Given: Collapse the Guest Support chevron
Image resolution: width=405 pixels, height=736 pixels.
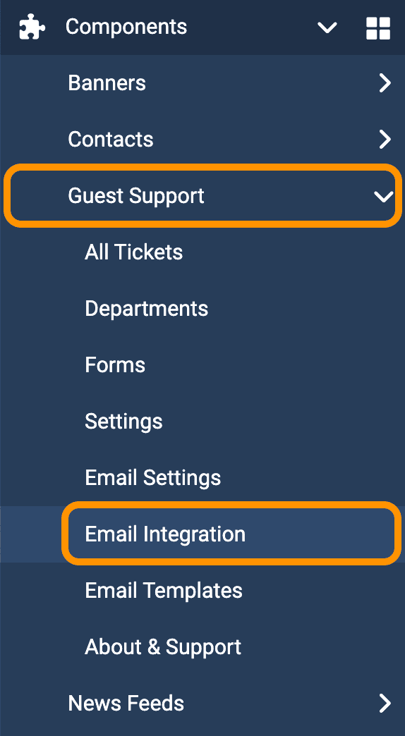Looking at the screenshot, I should tap(384, 196).
